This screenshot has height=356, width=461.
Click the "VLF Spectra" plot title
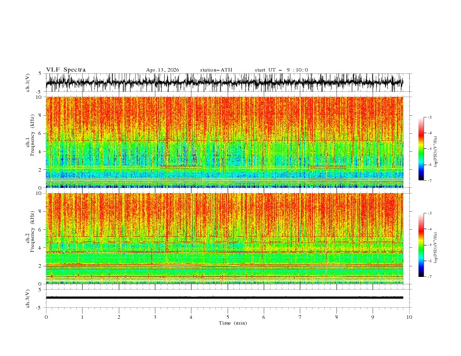click(66, 70)
